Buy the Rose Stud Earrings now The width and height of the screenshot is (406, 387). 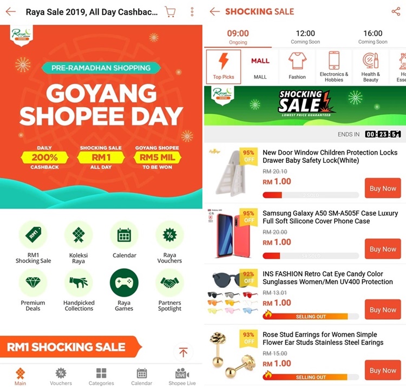coord(383,370)
